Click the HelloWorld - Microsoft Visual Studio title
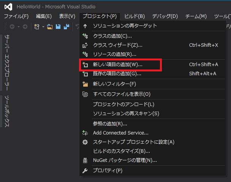Viewport: 231px width, 182px height. pyautogui.click(x=56, y=7)
